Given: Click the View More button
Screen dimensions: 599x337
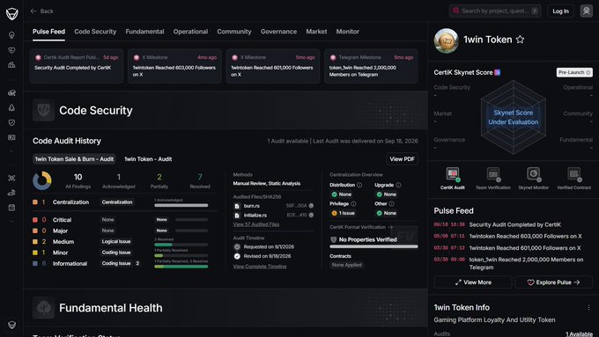Looking at the screenshot, I should click(473, 282).
